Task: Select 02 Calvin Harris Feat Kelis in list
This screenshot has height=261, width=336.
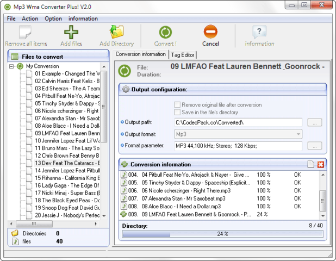Action: [67, 81]
